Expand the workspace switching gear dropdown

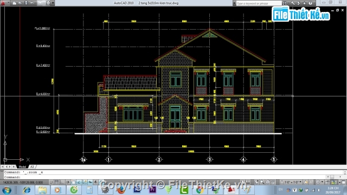(319, 182)
